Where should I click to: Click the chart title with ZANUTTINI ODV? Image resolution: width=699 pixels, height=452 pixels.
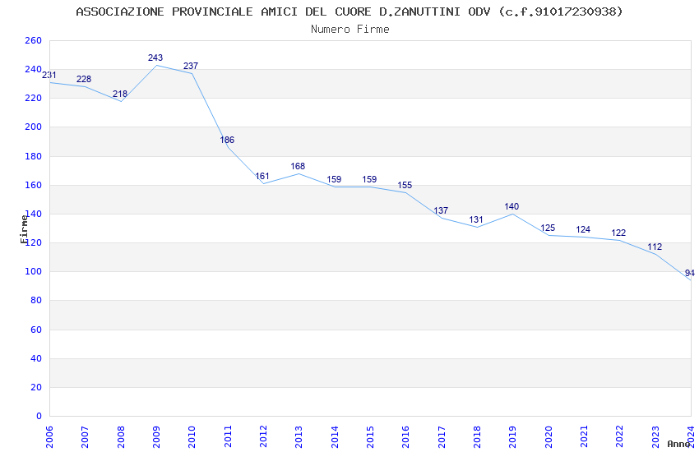click(349, 12)
